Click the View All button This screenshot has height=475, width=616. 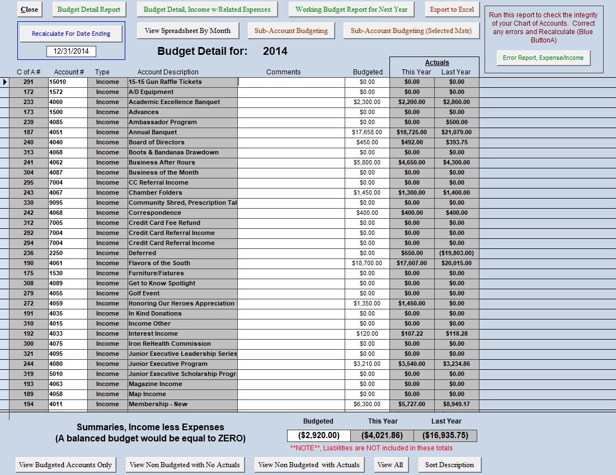click(391, 465)
